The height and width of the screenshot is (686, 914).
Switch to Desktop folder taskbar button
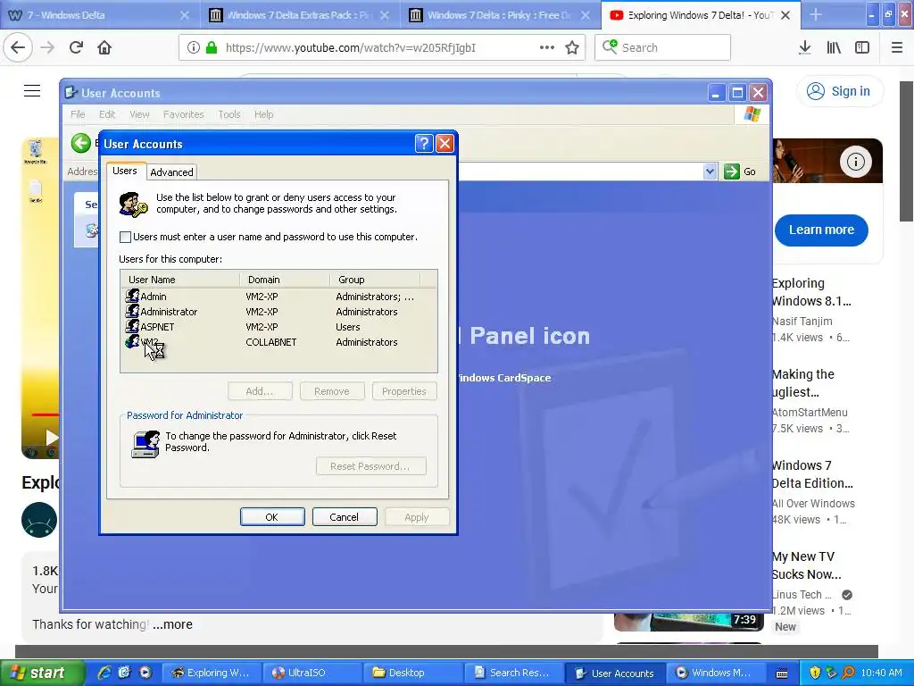(413, 673)
